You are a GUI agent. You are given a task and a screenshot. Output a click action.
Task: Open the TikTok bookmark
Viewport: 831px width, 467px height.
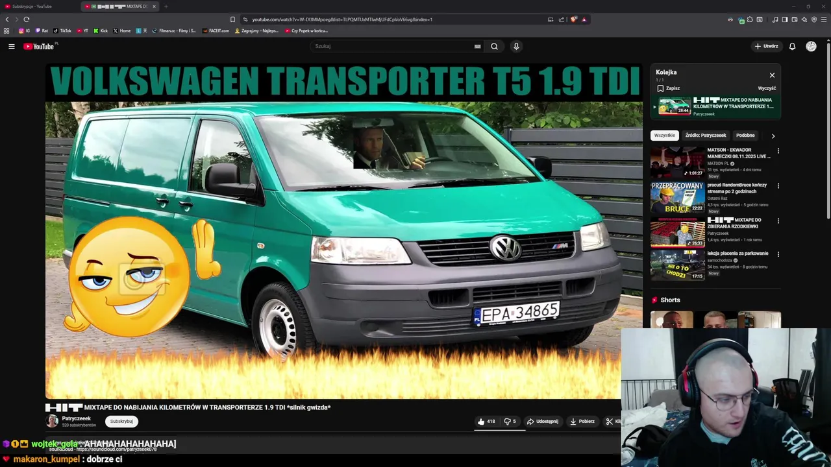tap(62, 30)
